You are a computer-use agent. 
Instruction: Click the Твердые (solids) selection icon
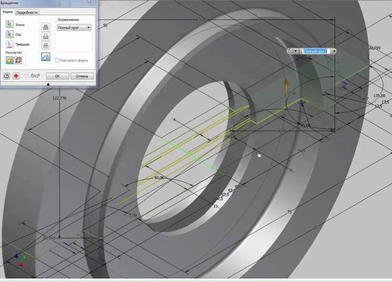pos(9,44)
